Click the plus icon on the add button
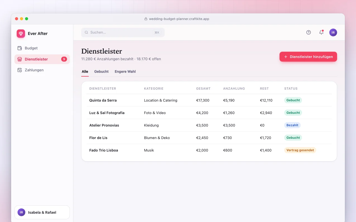This screenshot has height=222, width=356. click(286, 57)
